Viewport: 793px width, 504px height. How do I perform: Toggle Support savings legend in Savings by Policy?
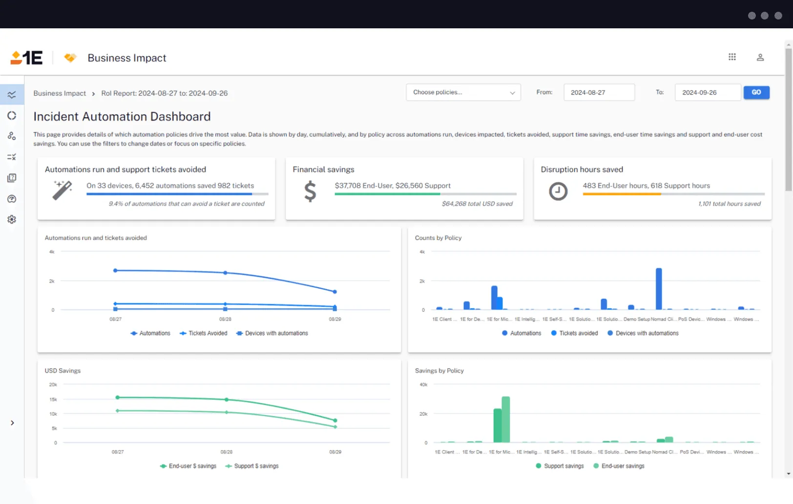[559, 466]
